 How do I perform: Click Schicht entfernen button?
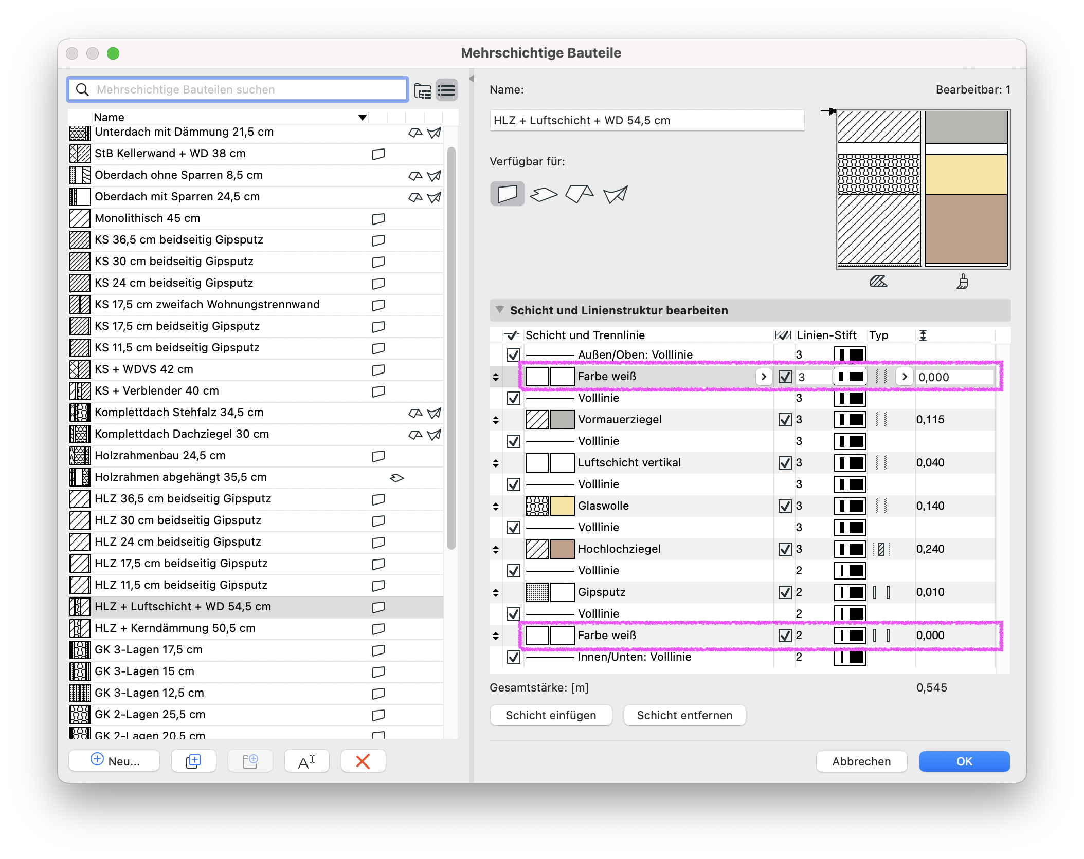point(684,715)
